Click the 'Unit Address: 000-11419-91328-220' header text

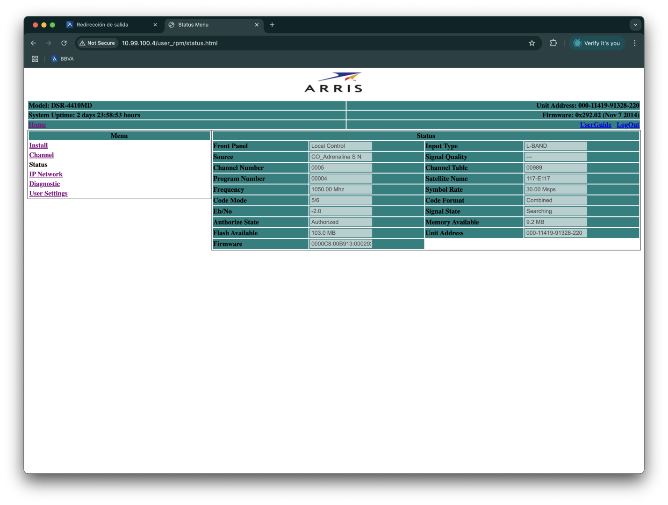click(588, 106)
